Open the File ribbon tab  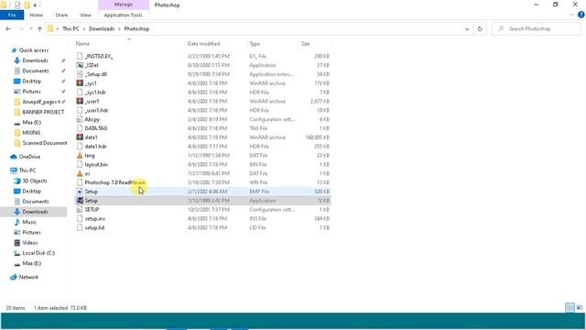[12, 15]
